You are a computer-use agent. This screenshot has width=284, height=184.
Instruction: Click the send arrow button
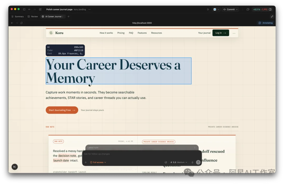[198, 162]
